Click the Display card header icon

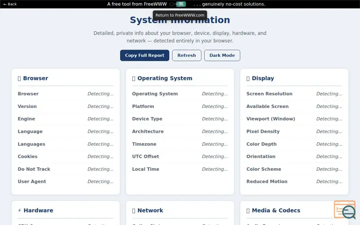pos(248,78)
